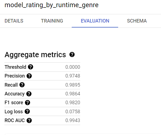This screenshot has height=135, width=161.
Task: Select the F1 score value 0.9820
Action: 73,103
